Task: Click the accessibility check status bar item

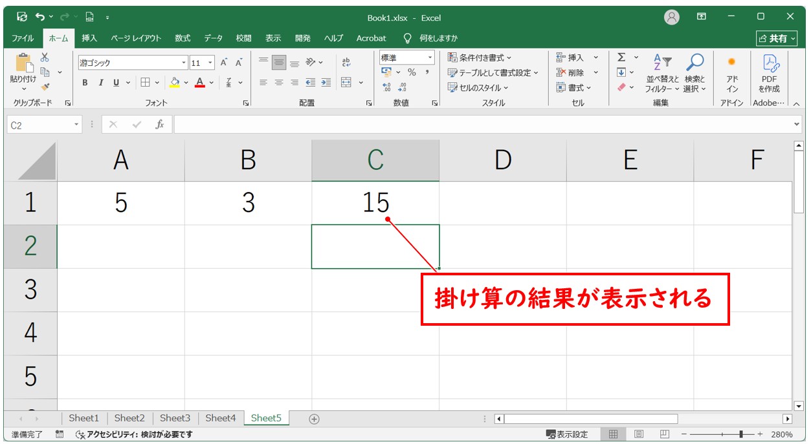Action: click(134, 434)
